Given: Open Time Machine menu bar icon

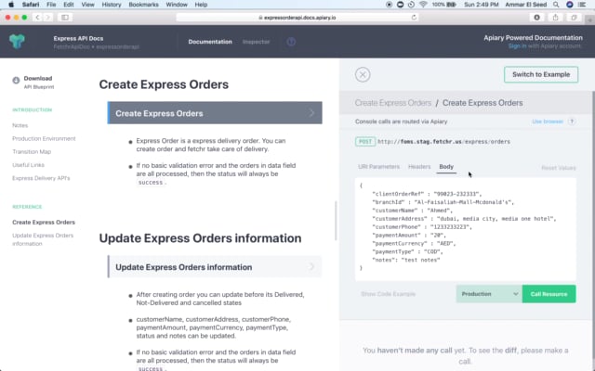Looking at the screenshot, I should click(411, 5).
